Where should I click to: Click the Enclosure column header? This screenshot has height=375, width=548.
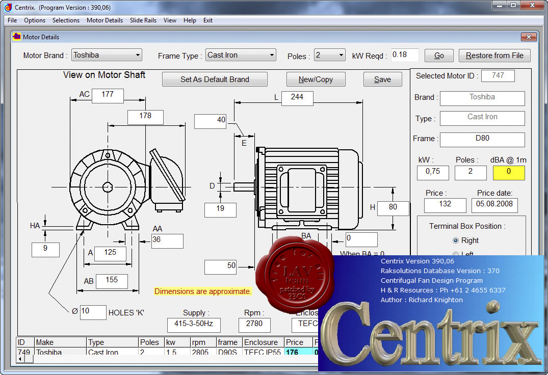click(x=263, y=342)
